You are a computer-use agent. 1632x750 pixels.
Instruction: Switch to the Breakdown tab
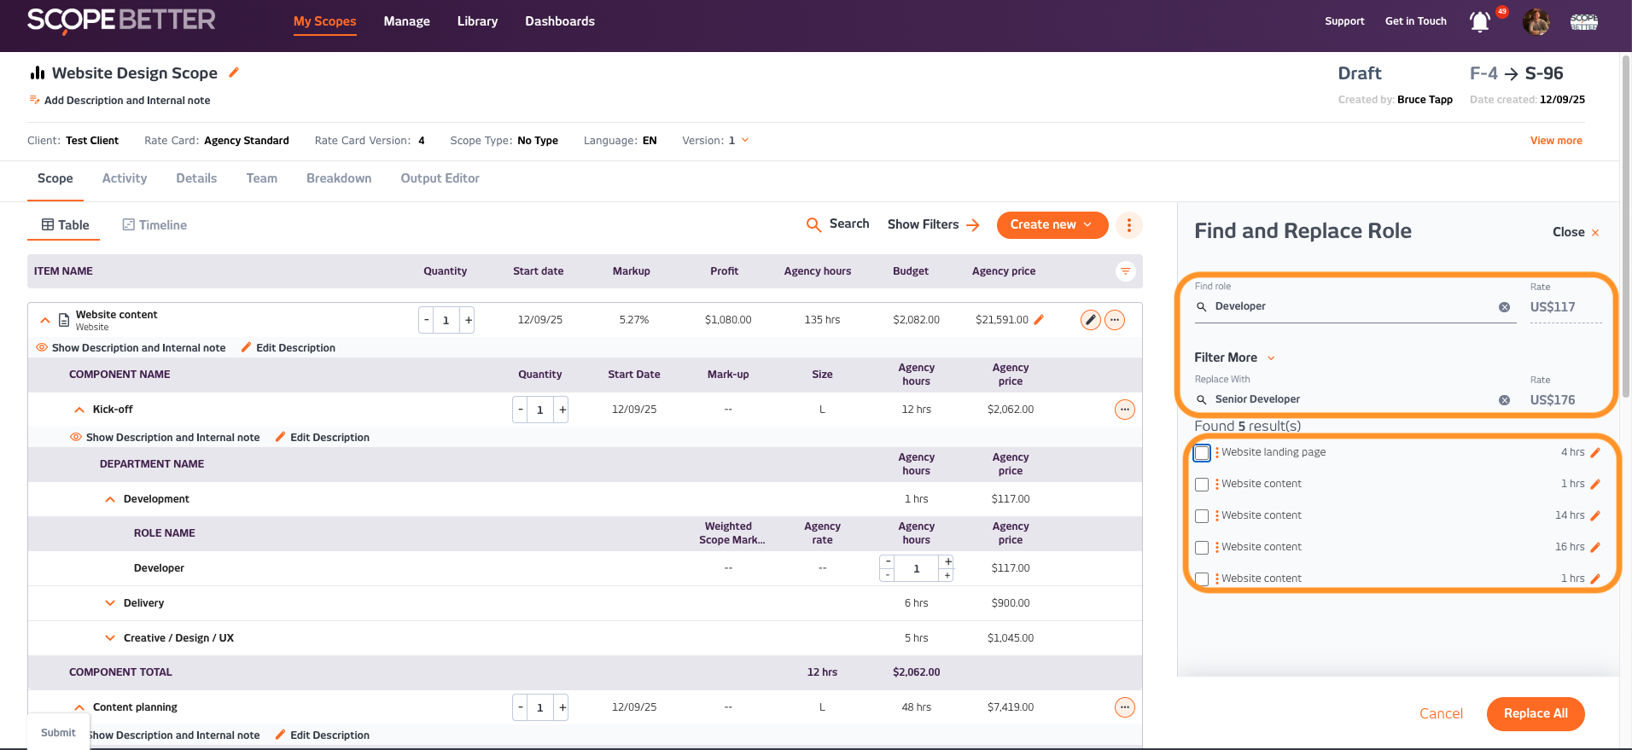click(339, 178)
